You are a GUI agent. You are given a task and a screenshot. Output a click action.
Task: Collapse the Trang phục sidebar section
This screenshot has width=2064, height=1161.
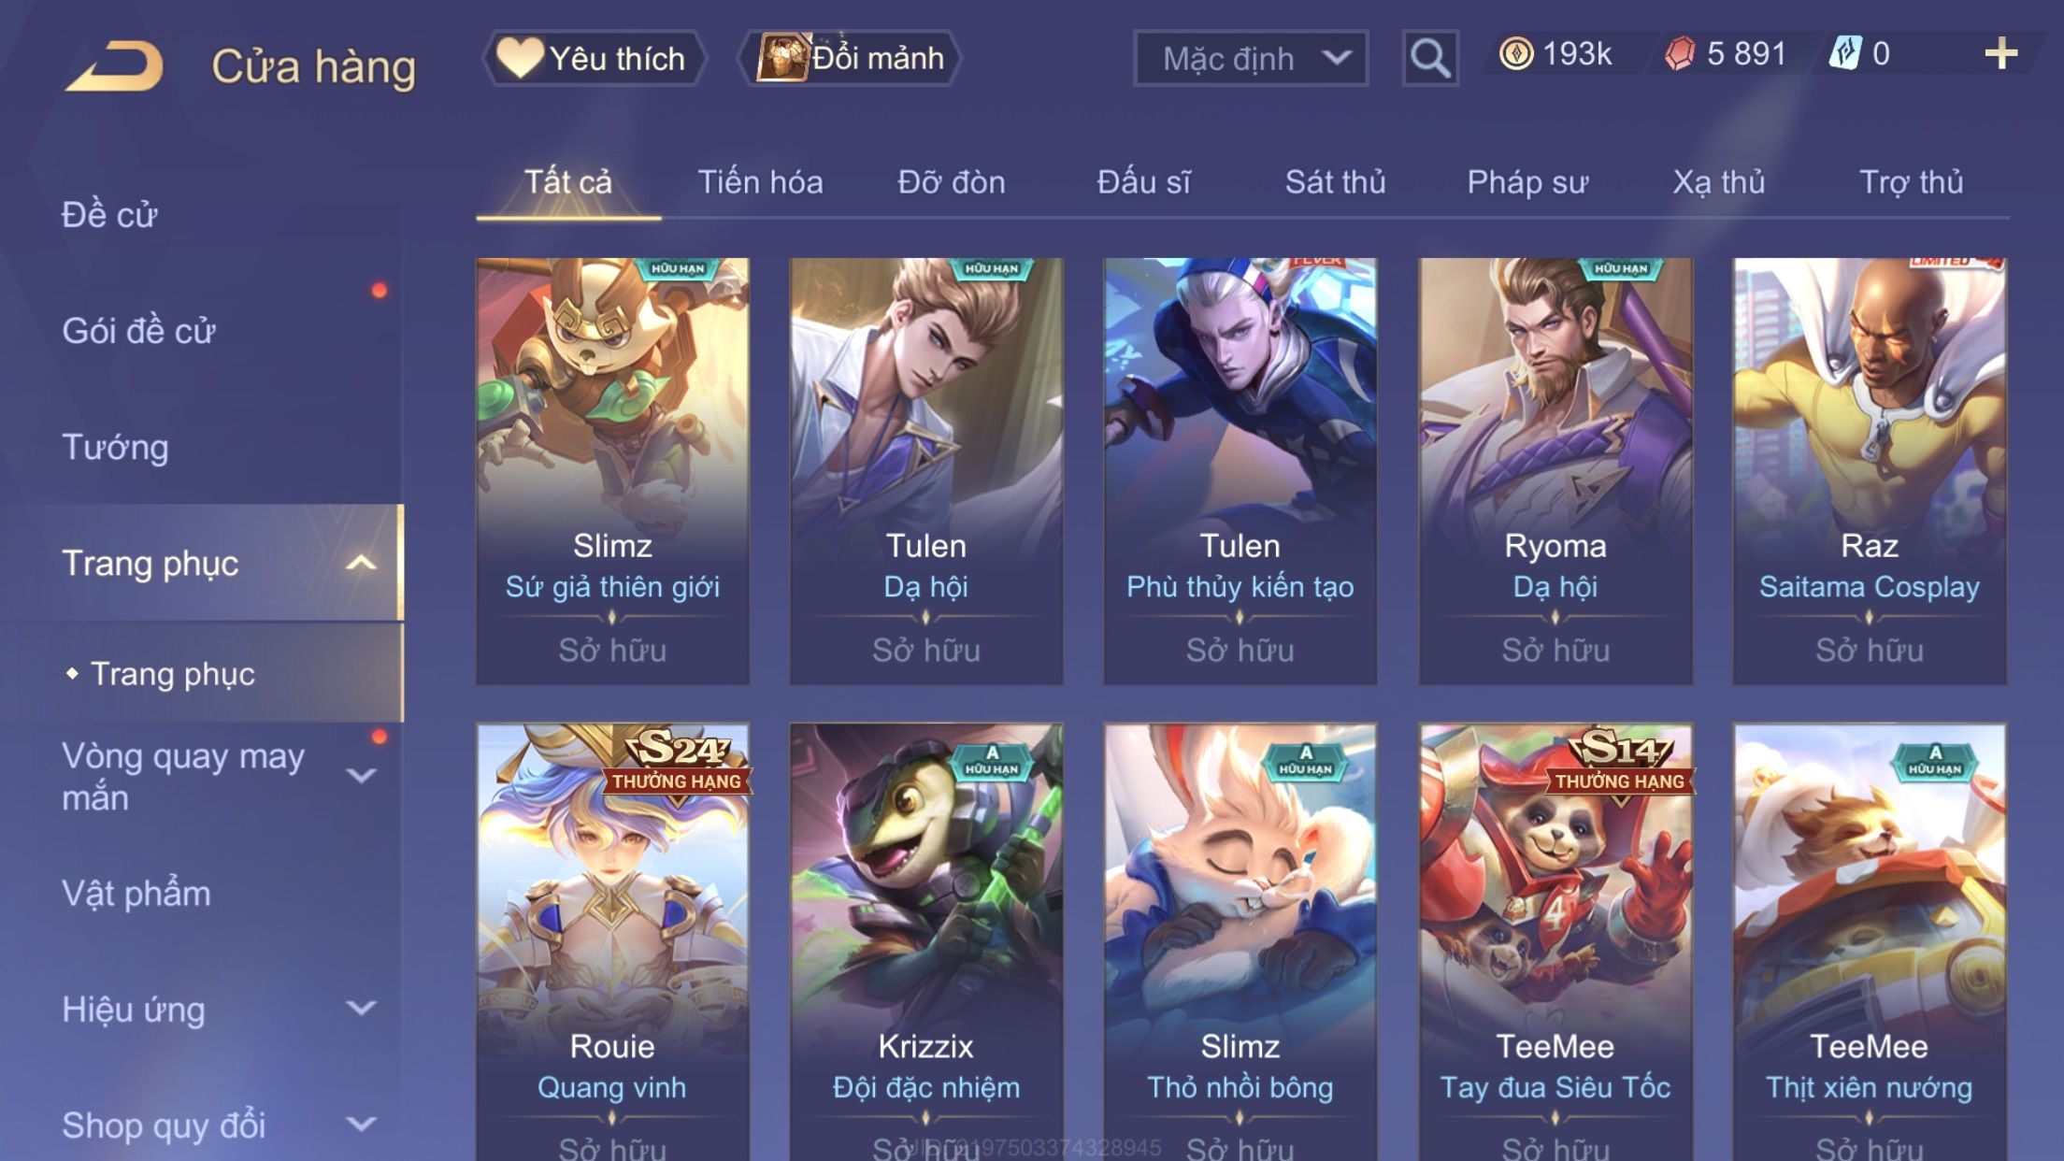coord(361,563)
